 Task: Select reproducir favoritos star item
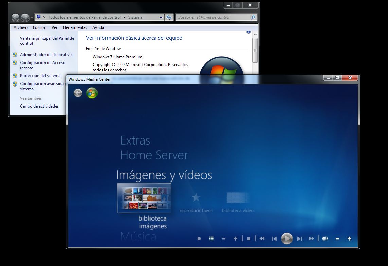[196, 198]
